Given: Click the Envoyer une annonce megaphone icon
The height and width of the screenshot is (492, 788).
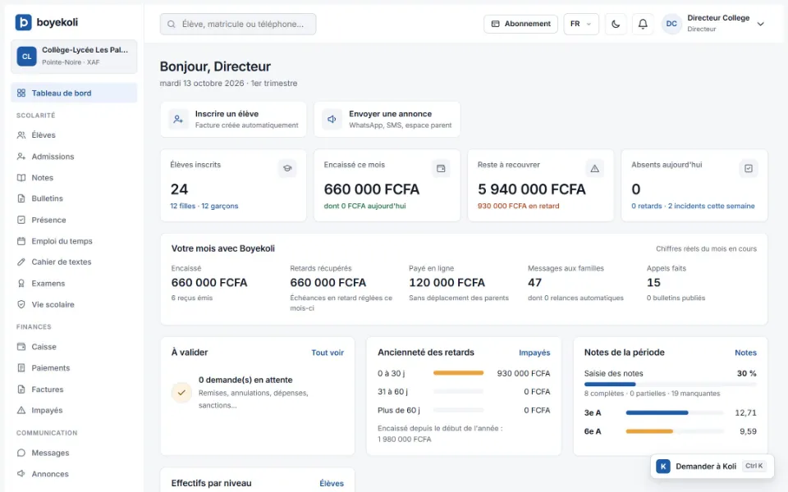Looking at the screenshot, I should point(332,120).
